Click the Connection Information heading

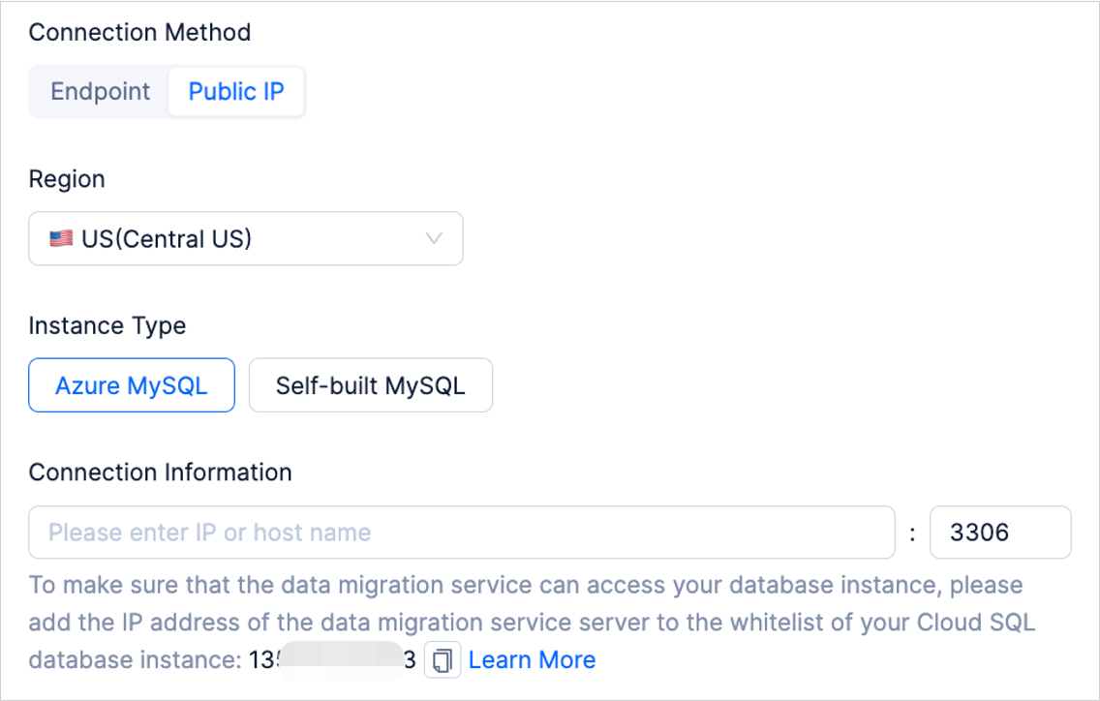coord(160,472)
